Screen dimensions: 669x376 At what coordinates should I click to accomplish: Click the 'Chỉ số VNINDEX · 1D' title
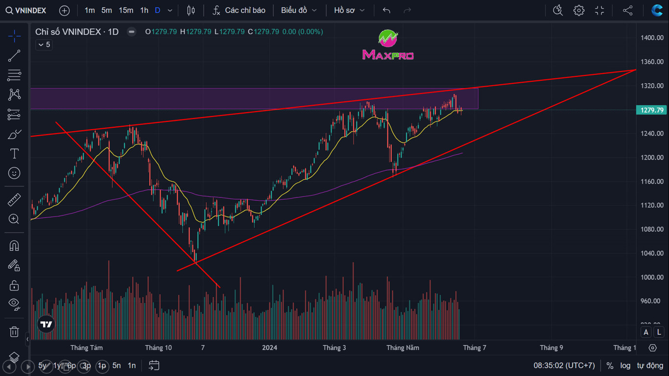click(77, 32)
